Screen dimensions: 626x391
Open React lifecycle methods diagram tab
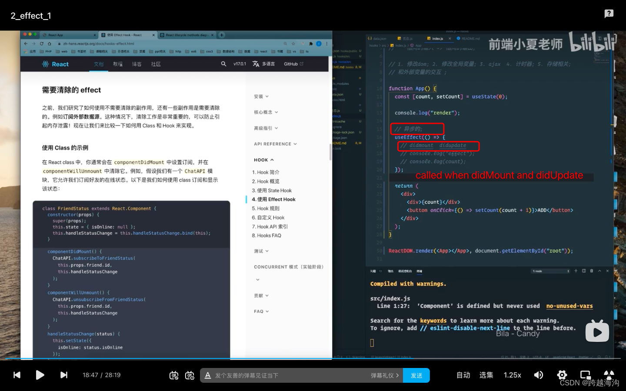click(x=186, y=35)
